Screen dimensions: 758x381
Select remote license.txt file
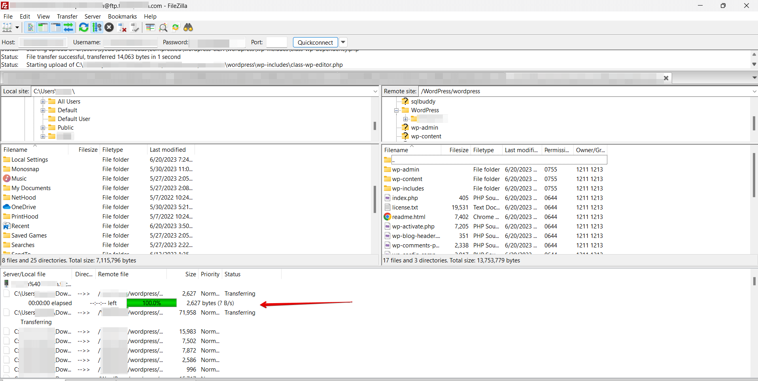click(x=405, y=207)
